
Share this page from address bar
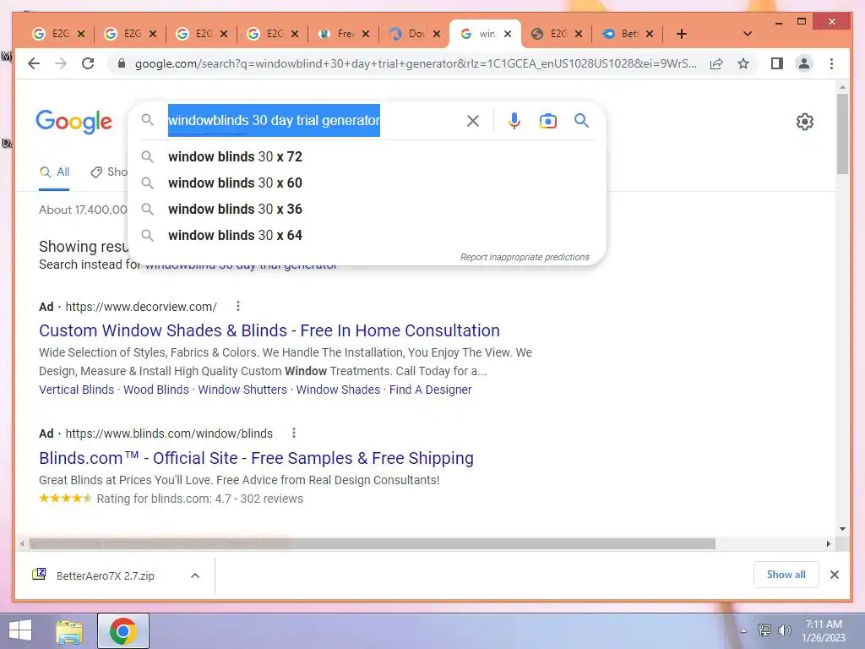(716, 63)
